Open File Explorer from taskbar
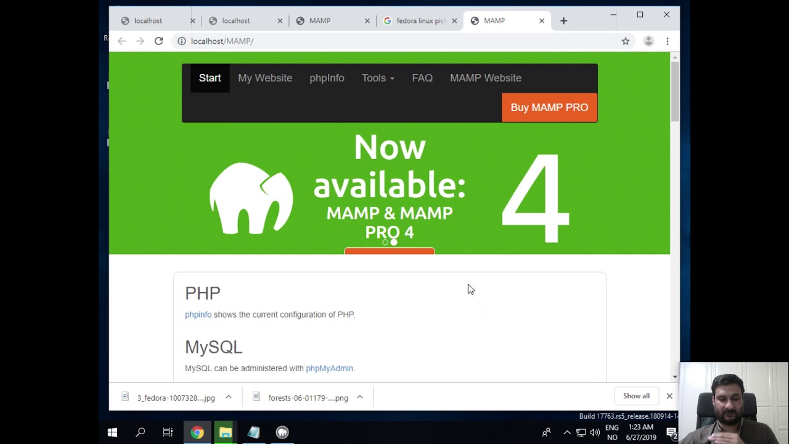 (226, 432)
